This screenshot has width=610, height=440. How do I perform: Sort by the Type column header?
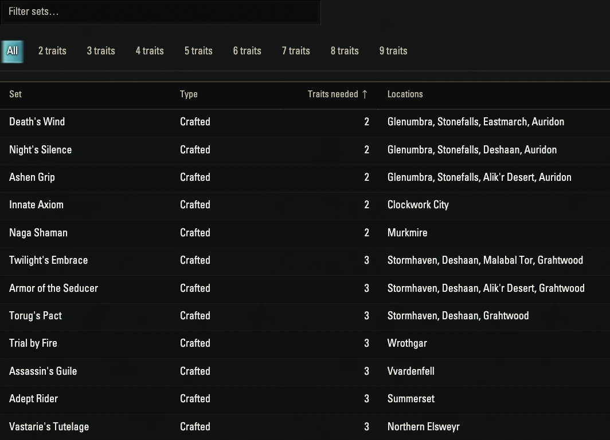tap(189, 94)
